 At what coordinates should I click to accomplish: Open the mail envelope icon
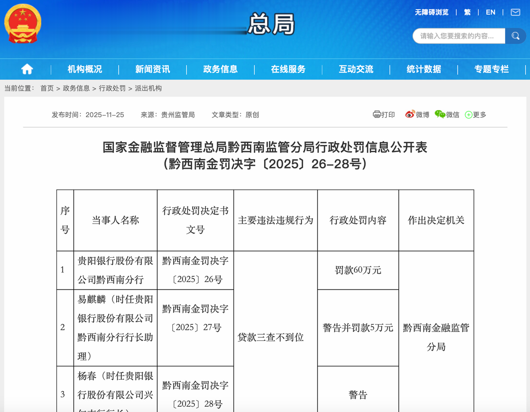click(x=515, y=12)
